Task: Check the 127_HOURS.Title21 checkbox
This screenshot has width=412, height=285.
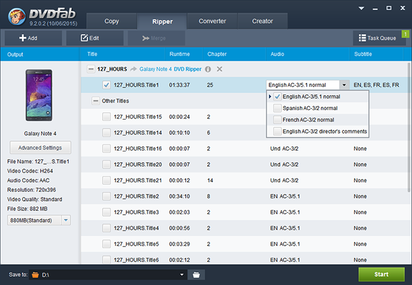Action: pos(106,180)
